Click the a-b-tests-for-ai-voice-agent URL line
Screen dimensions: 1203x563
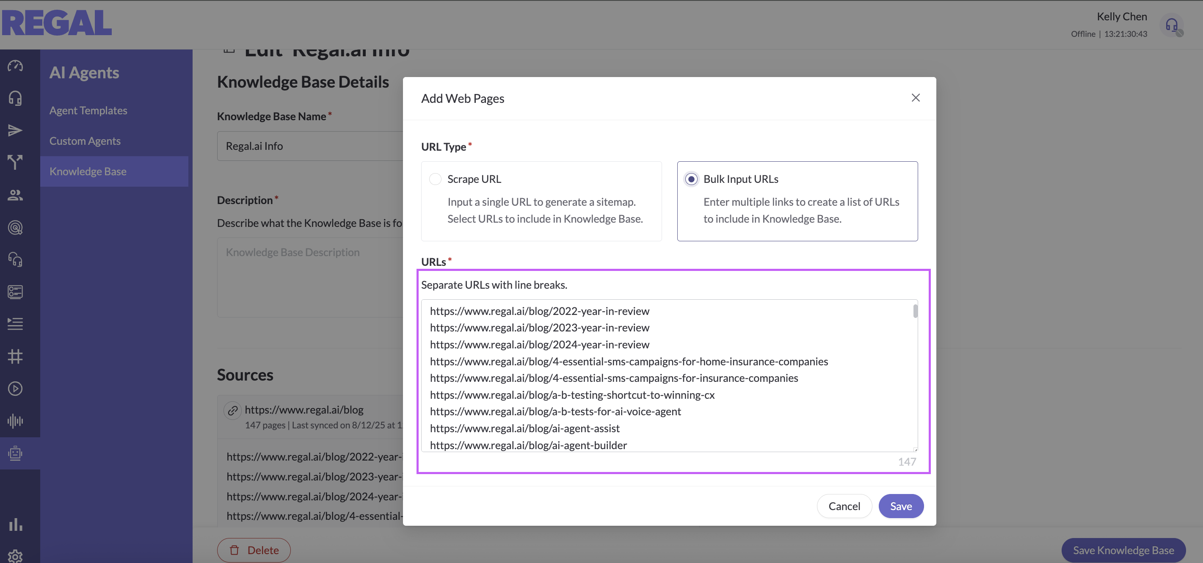555,411
